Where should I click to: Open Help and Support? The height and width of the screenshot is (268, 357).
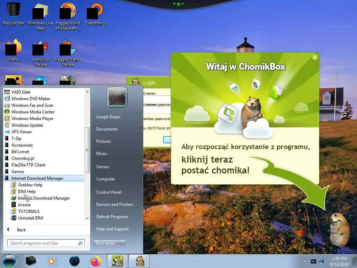(113, 229)
